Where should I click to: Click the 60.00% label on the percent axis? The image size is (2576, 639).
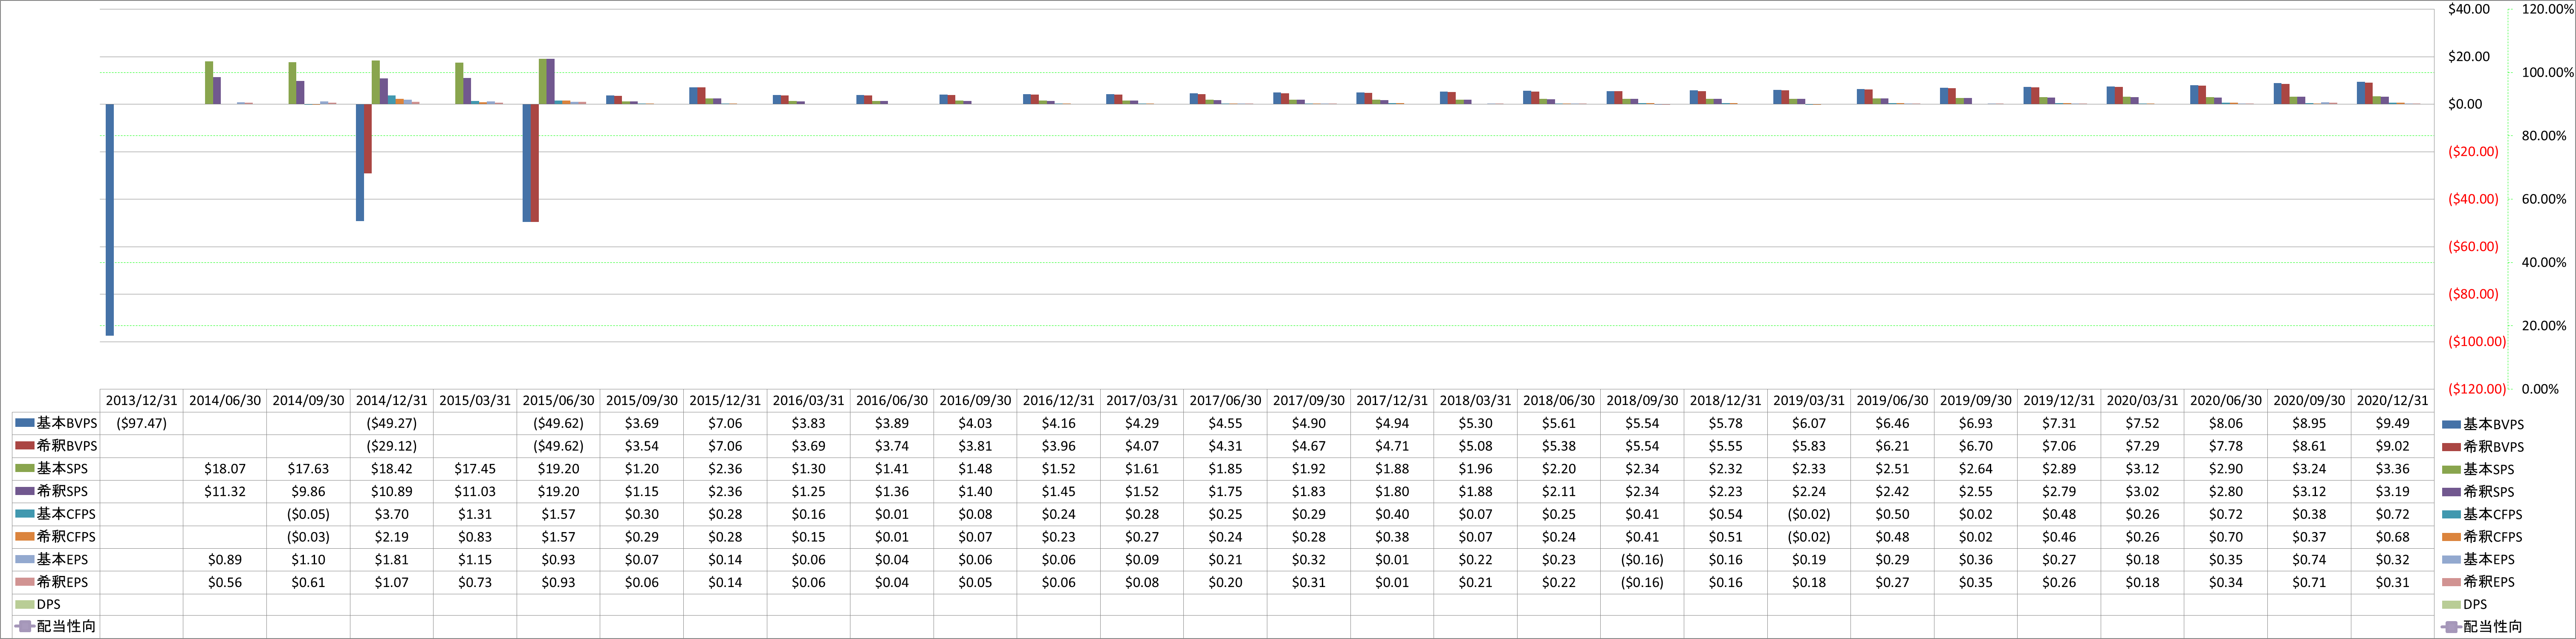point(2544,199)
